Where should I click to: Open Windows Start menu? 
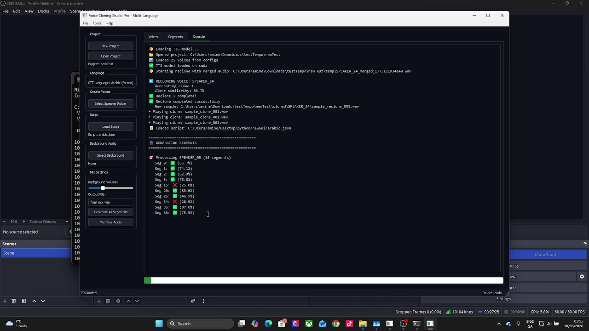pos(159,324)
